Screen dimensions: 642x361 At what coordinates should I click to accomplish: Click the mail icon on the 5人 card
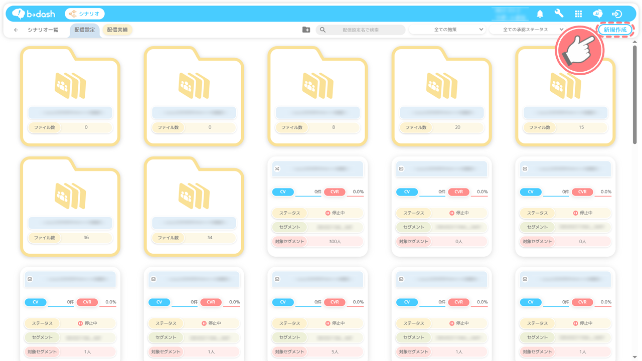277,279
